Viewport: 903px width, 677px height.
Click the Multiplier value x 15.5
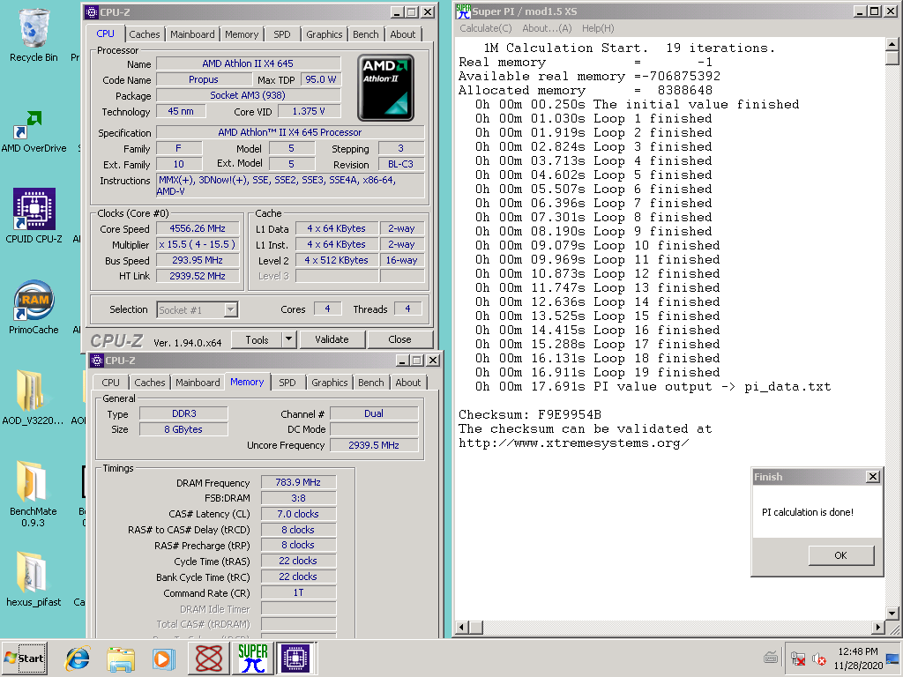point(197,245)
